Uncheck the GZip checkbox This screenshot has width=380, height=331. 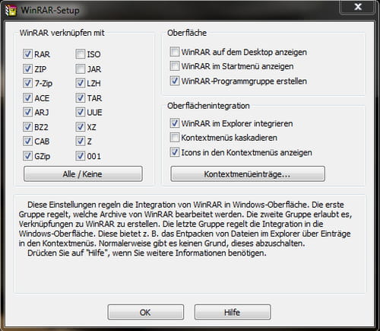tap(27, 156)
